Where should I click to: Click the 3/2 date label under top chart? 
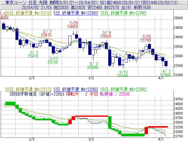point(91,78)
